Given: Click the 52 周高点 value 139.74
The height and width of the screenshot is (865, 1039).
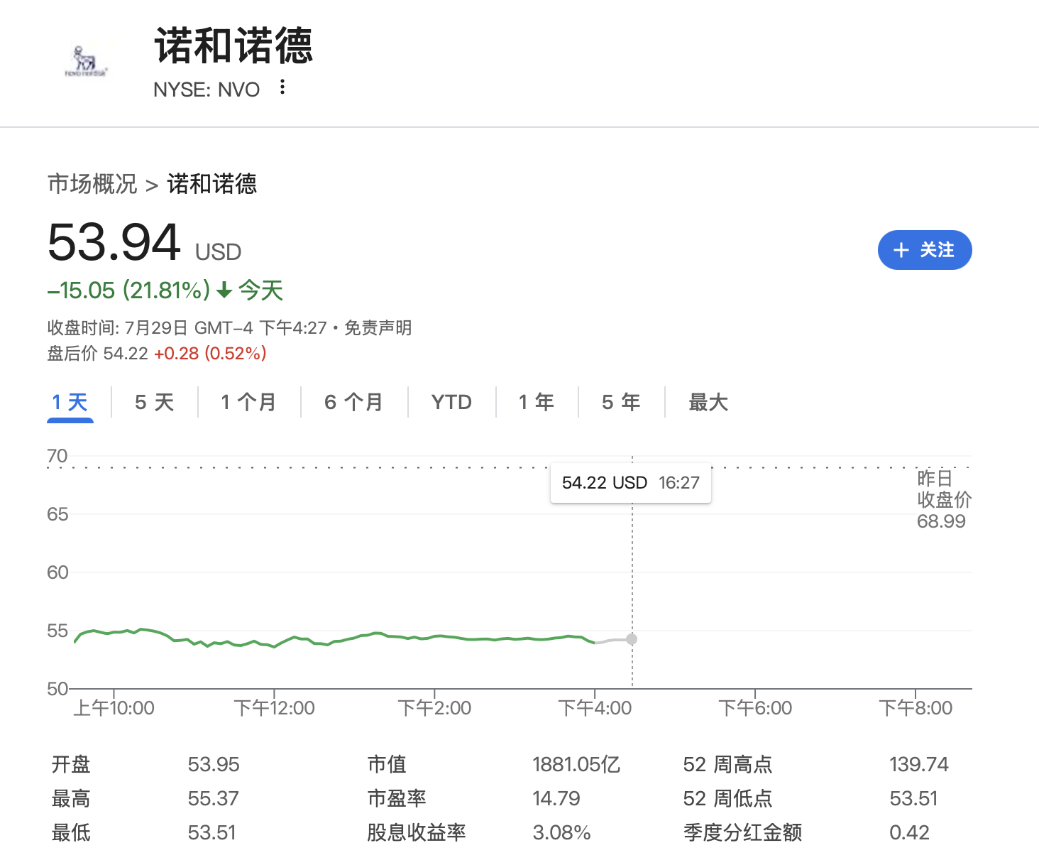Looking at the screenshot, I should click(x=919, y=765).
